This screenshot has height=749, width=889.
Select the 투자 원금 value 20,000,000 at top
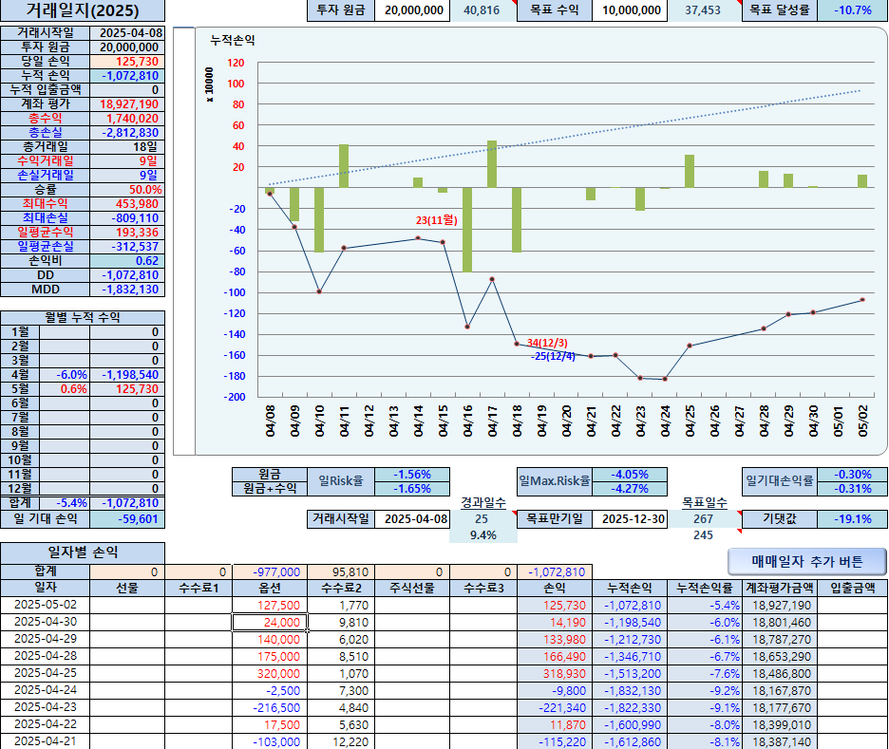413,10
